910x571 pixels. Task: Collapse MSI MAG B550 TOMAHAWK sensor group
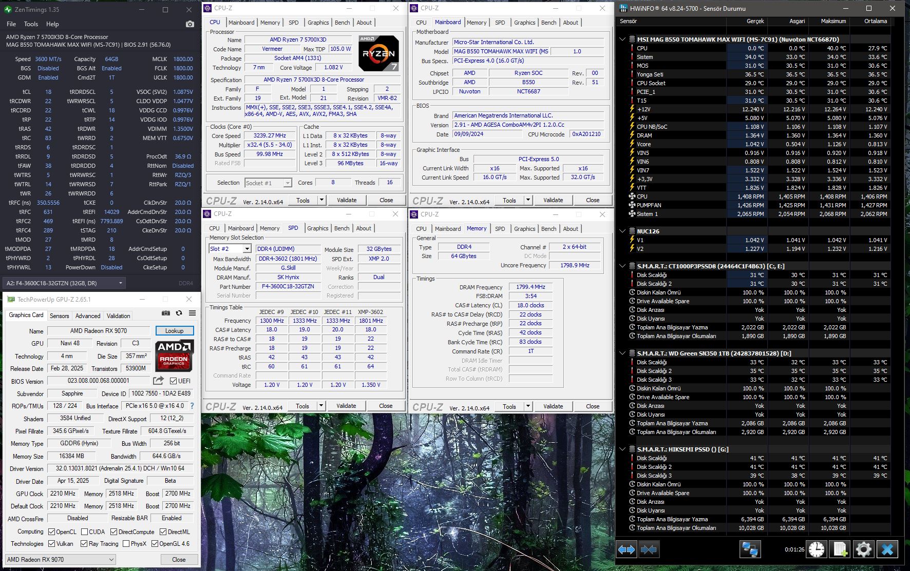point(622,39)
